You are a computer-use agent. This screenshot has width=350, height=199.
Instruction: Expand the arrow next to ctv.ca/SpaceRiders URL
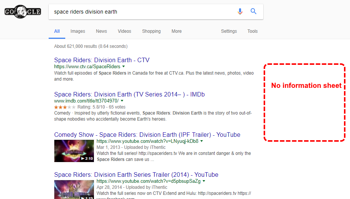tap(123, 66)
